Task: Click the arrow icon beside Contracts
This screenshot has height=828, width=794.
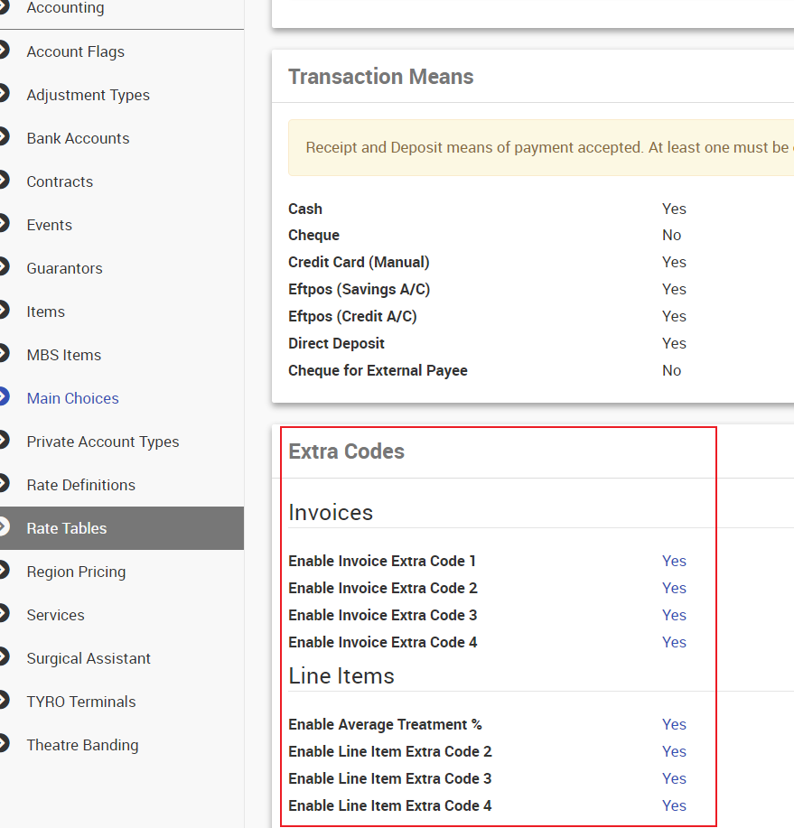Action: 4,181
